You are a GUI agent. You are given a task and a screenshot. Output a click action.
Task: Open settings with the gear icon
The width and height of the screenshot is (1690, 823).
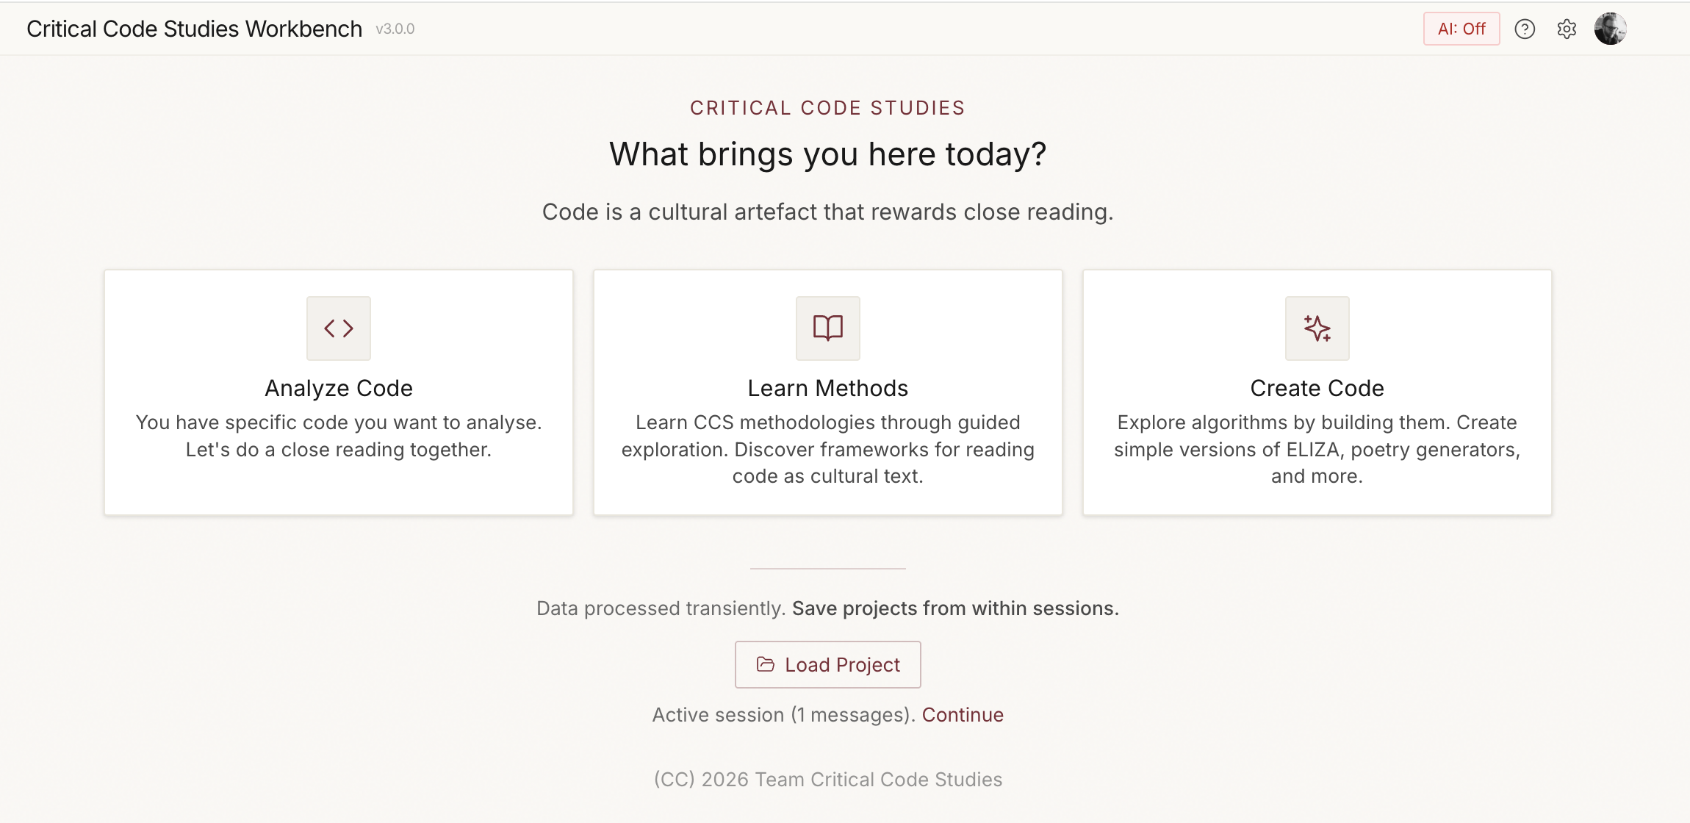click(1567, 29)
